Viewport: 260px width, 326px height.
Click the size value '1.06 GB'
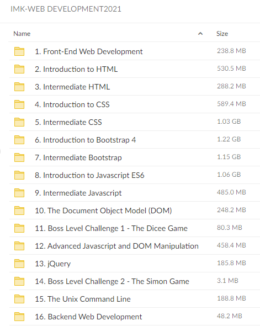click(229, 175)
